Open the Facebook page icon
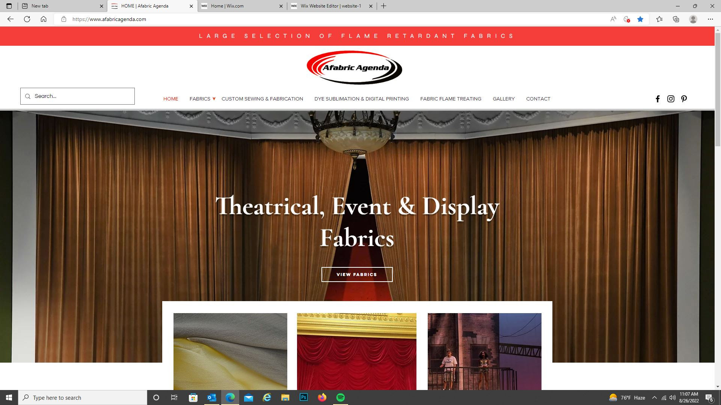This screenshot has width=721, height=405. (x=658, y=99)
